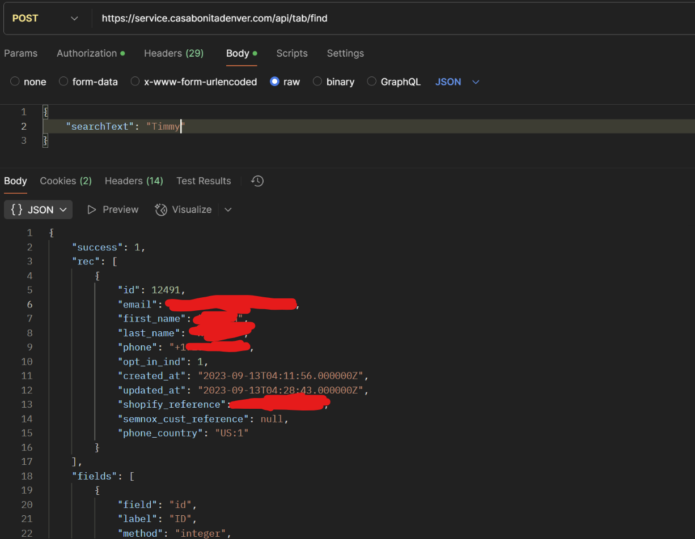Click the "label": "ID" line

point(157,519)
